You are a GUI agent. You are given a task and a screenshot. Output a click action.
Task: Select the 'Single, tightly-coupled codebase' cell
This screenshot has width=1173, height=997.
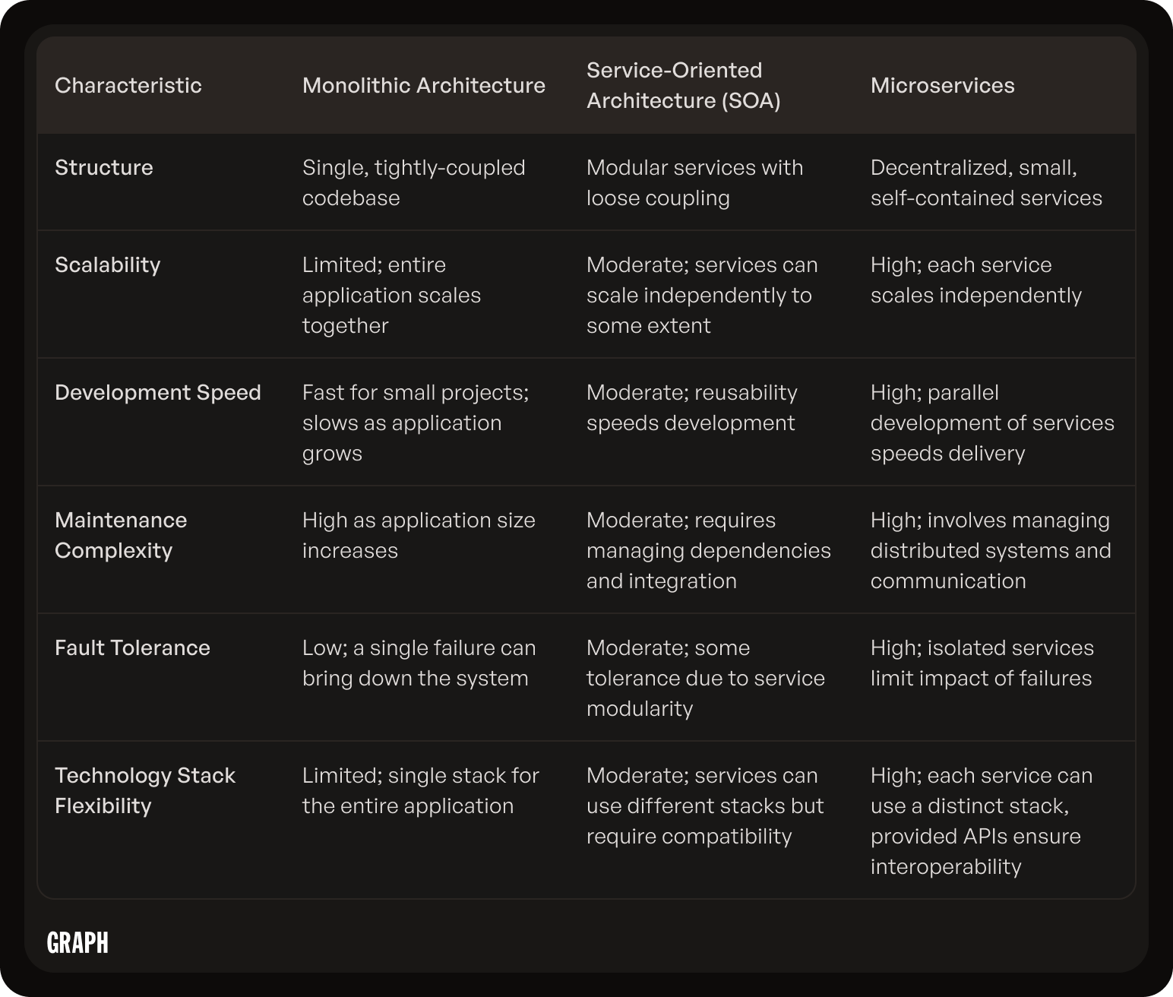(x=414, y=182)
